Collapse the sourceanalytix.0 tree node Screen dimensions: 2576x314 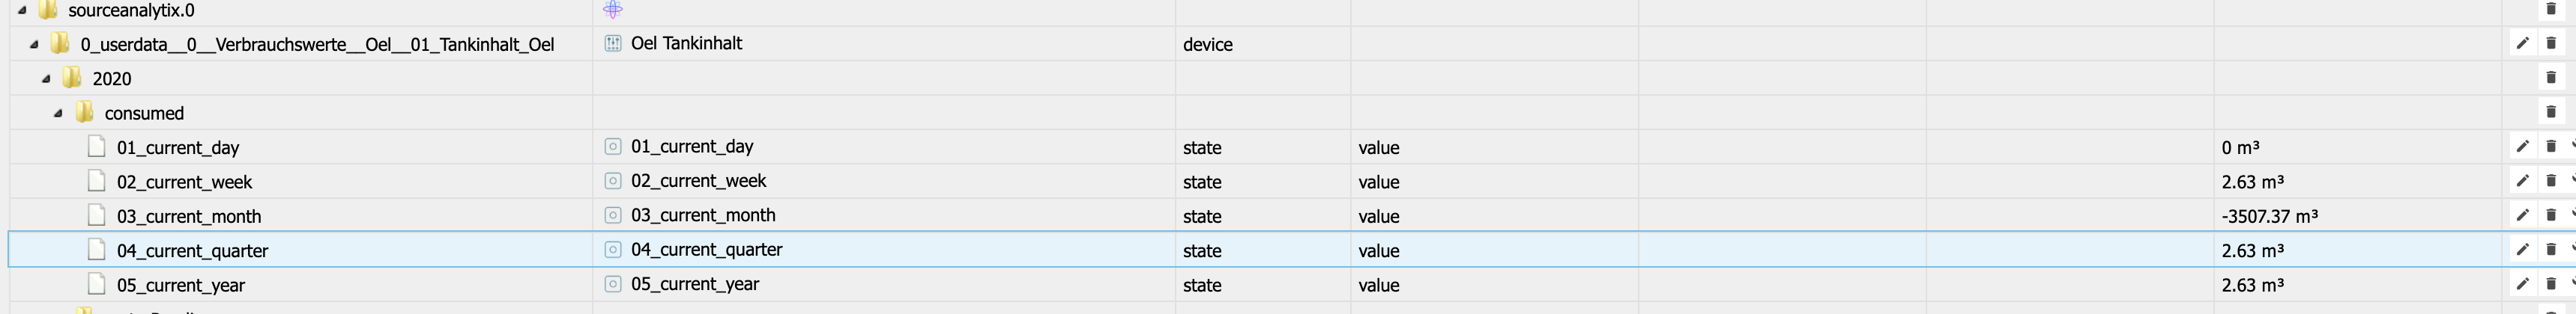22,10
